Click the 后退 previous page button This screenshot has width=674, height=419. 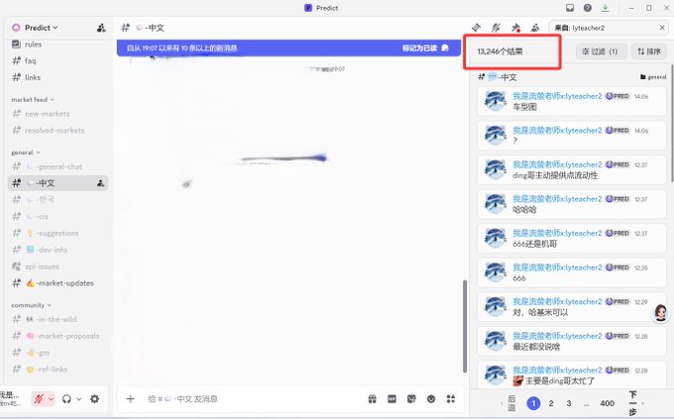click(x=509, y=403)
